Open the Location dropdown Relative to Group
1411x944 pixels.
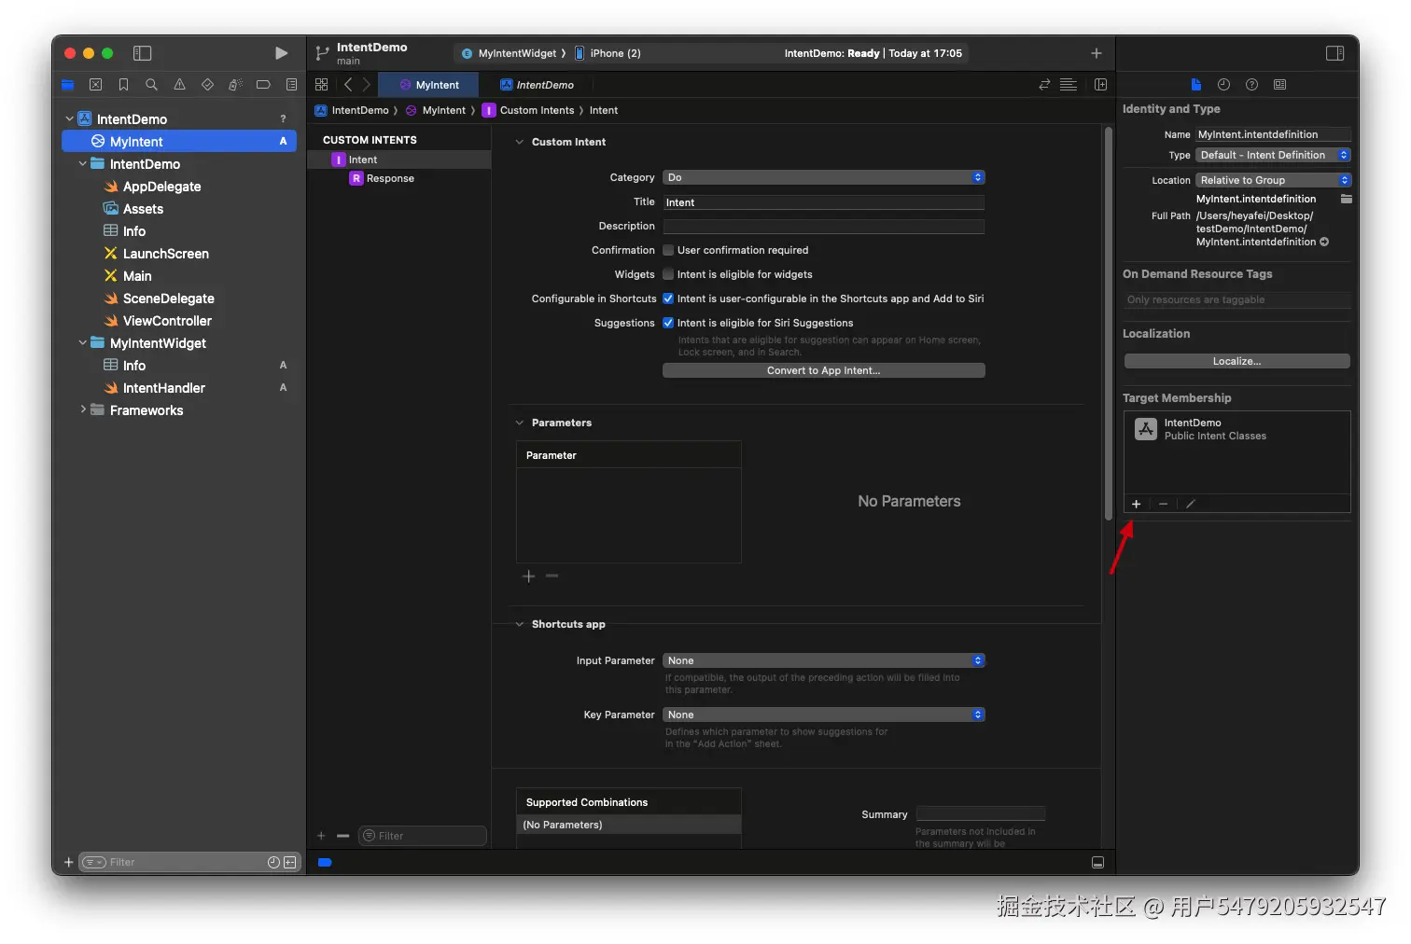click(x=1273, y=180)
